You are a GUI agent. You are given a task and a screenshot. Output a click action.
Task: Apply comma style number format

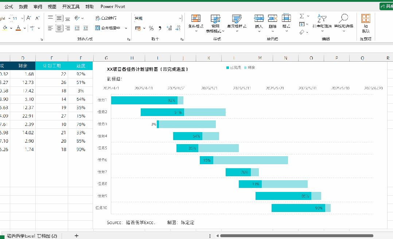pyautogui.click(x=160, y=28)
